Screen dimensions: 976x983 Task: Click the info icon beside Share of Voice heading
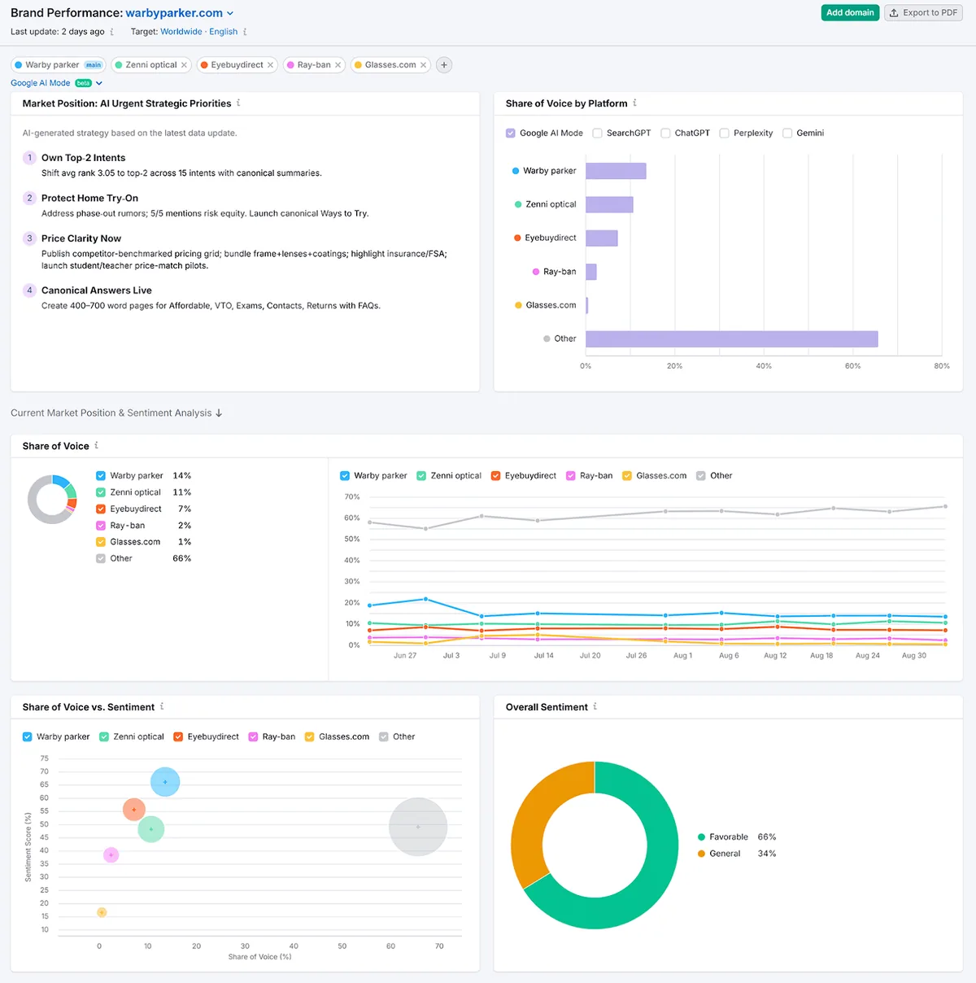[x=96, y=446]
